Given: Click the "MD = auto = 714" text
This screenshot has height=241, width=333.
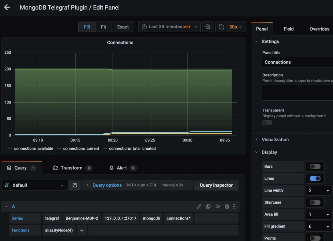Looking at the screenshot, I should (x=142, y=185).
